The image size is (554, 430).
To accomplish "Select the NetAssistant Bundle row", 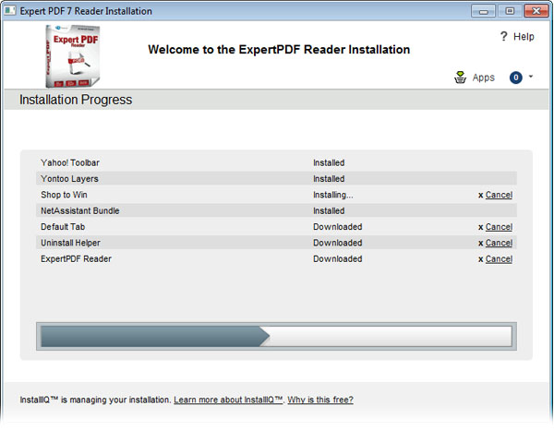I will [276, 210].
